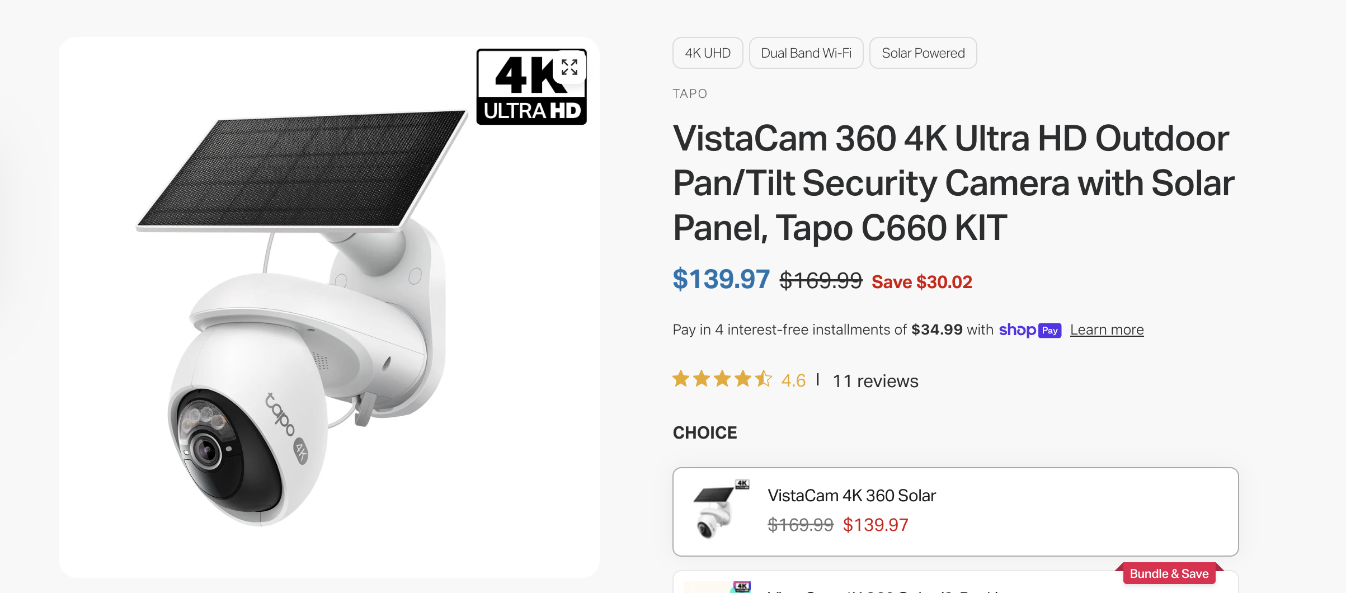Click the Shop Pay logo

point(1029,330)
